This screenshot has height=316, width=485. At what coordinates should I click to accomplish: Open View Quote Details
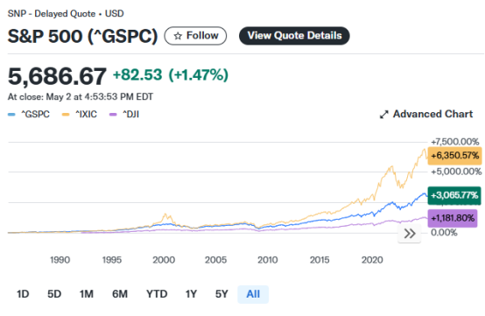tap(294, 36)
